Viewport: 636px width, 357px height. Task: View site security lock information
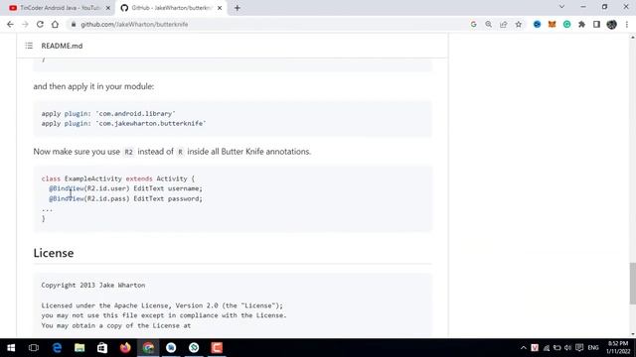coord(74,24)
